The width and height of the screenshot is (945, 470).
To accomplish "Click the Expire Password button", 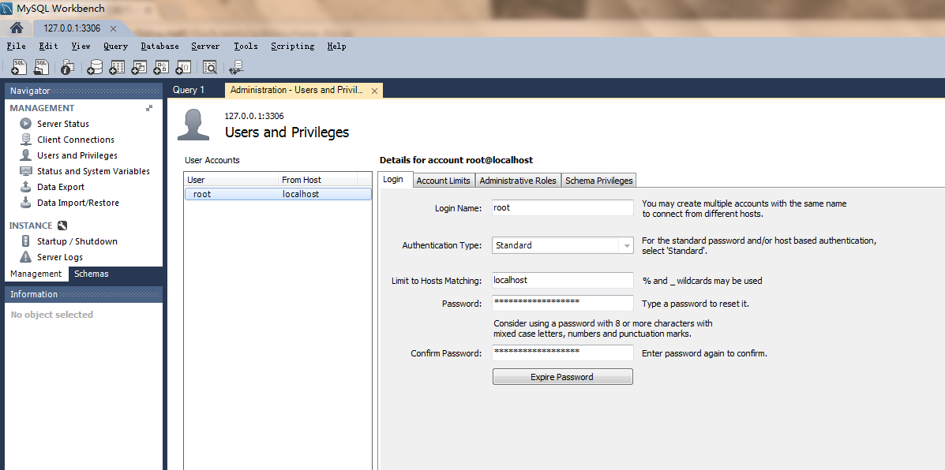I will (x=562, y=377).
